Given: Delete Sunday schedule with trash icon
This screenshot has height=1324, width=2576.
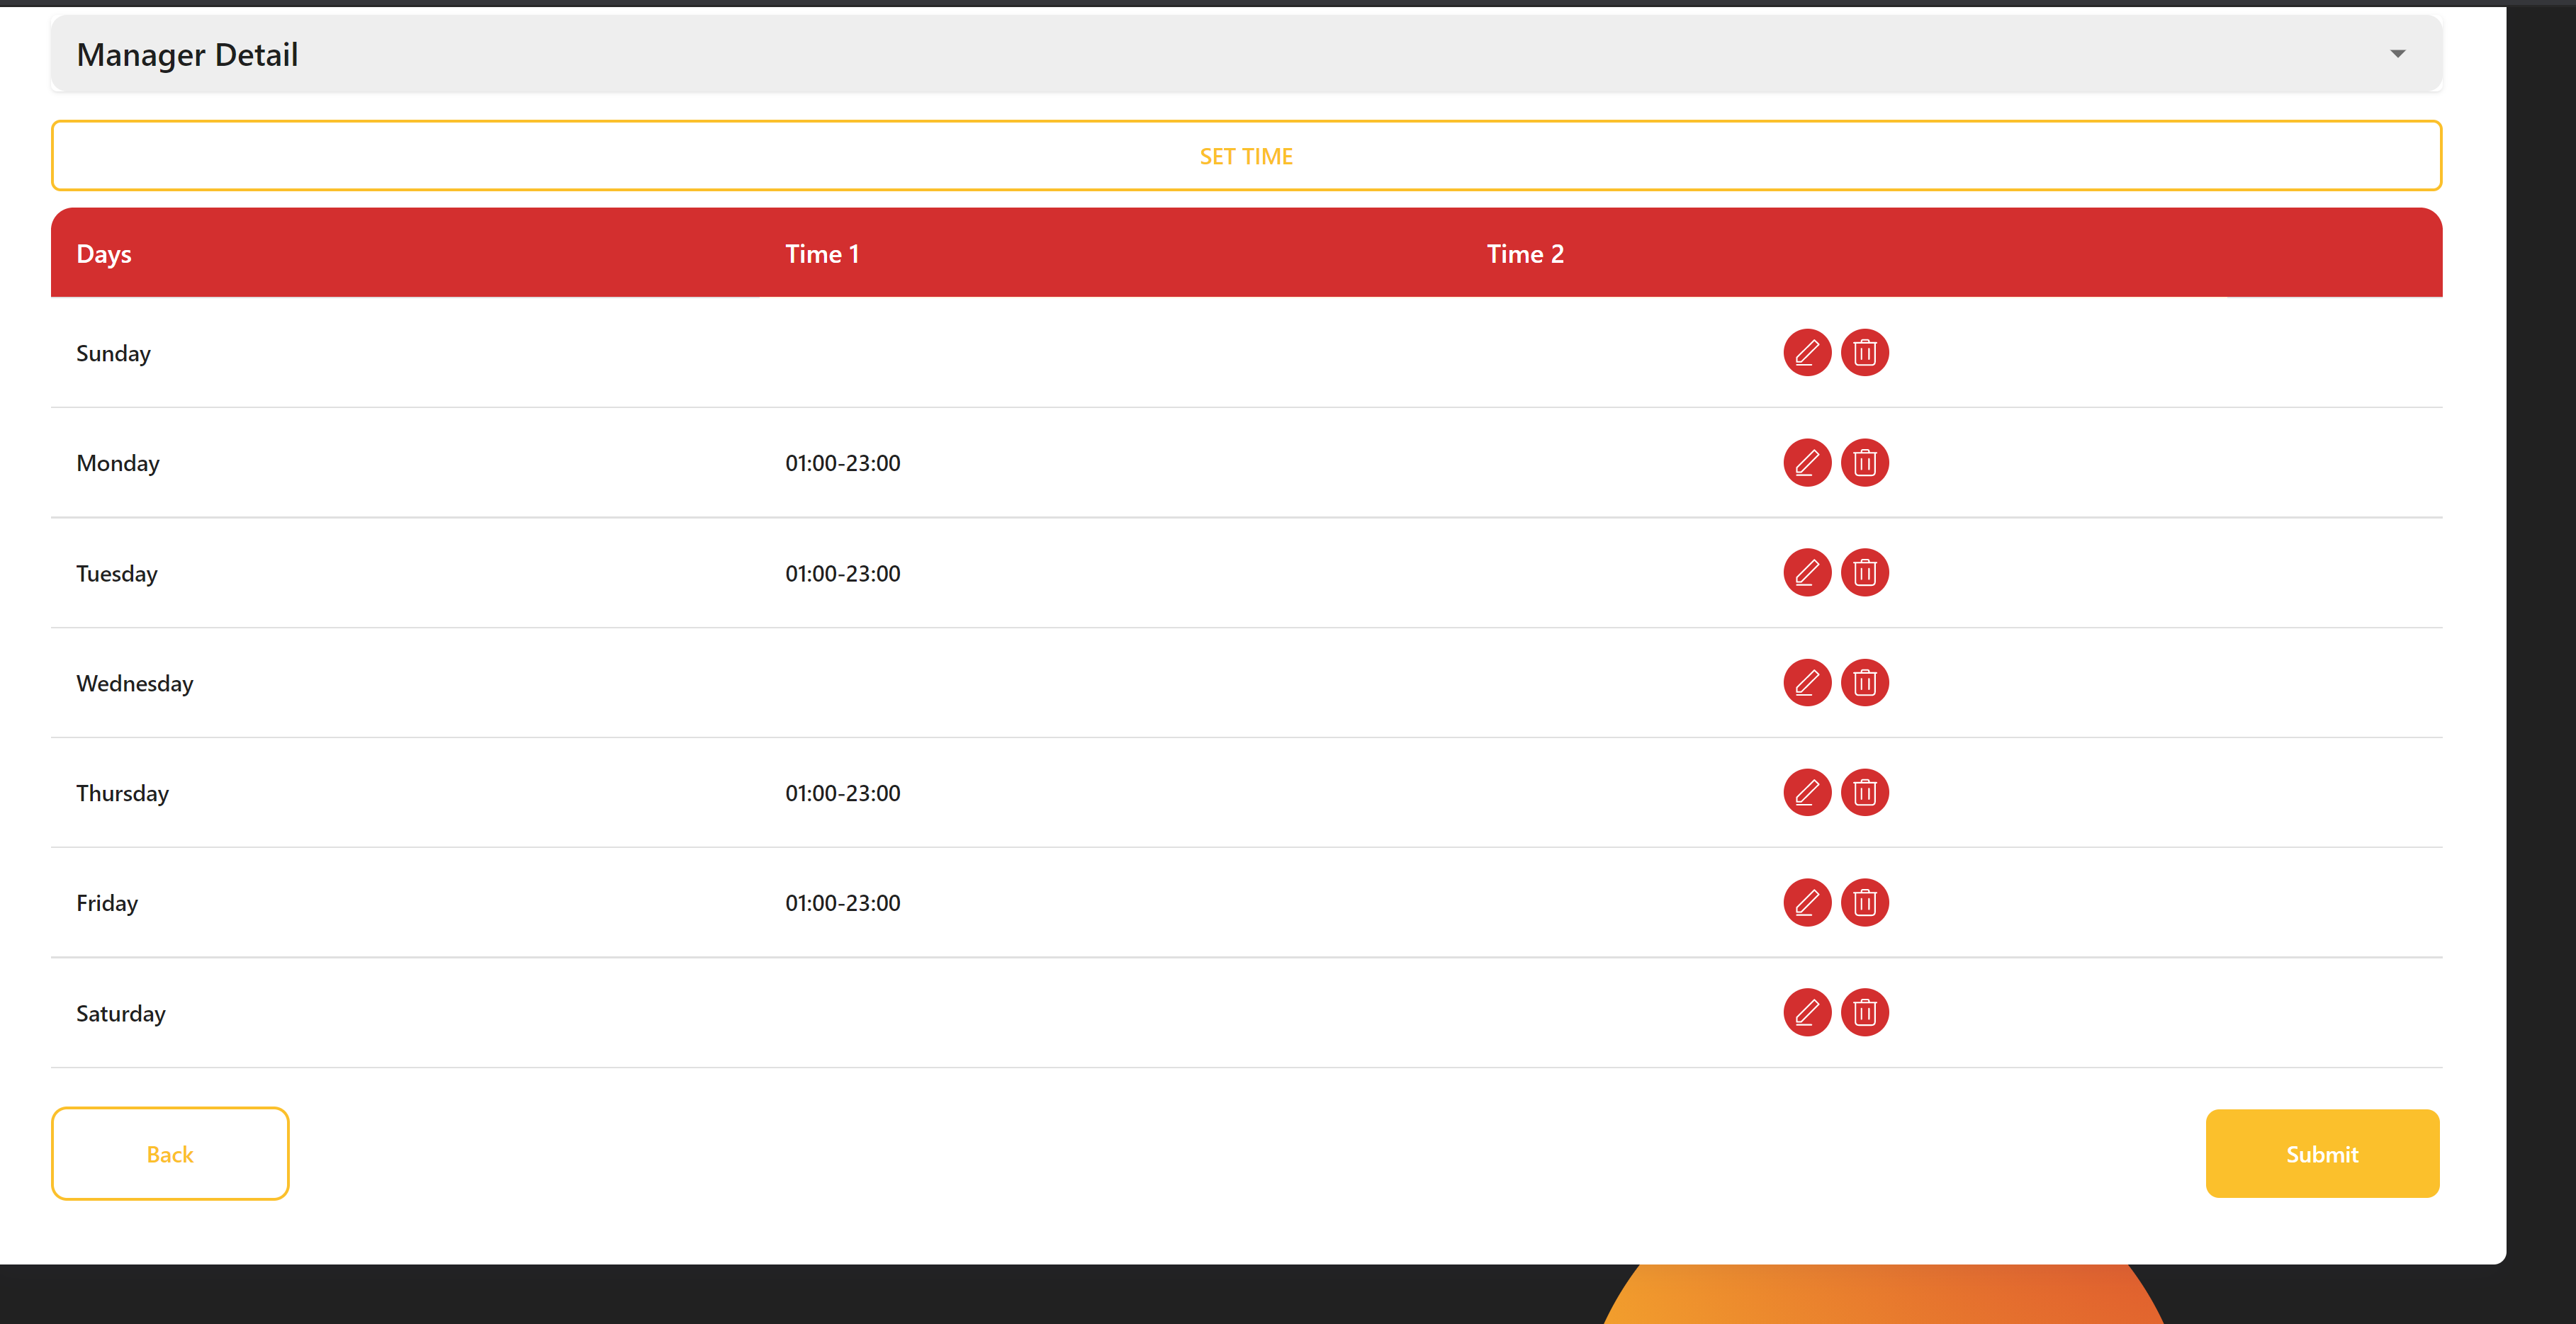Looking at the screenshot, I should click(1864, 353).
